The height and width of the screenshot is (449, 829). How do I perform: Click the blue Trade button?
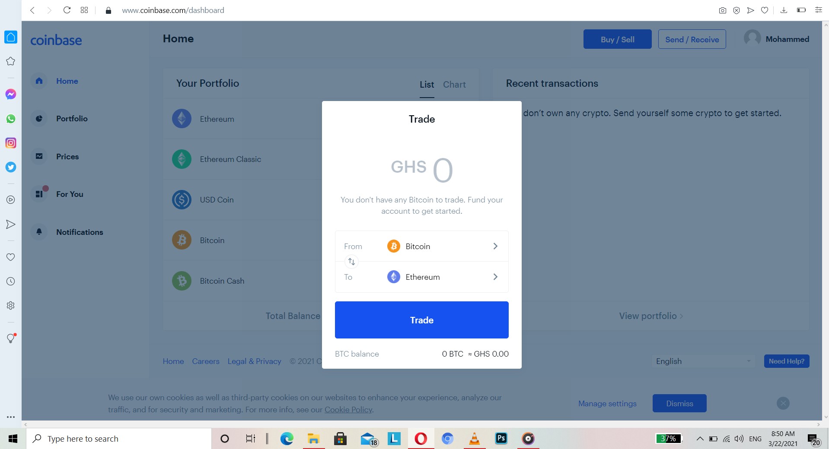422,320
